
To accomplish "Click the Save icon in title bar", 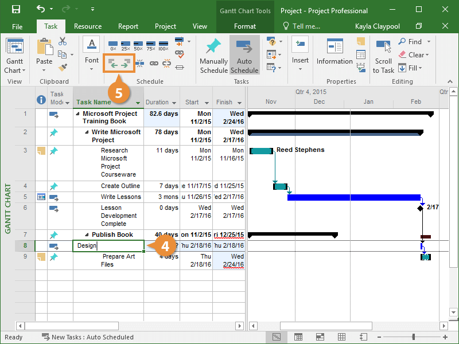I will click(15, 10).
